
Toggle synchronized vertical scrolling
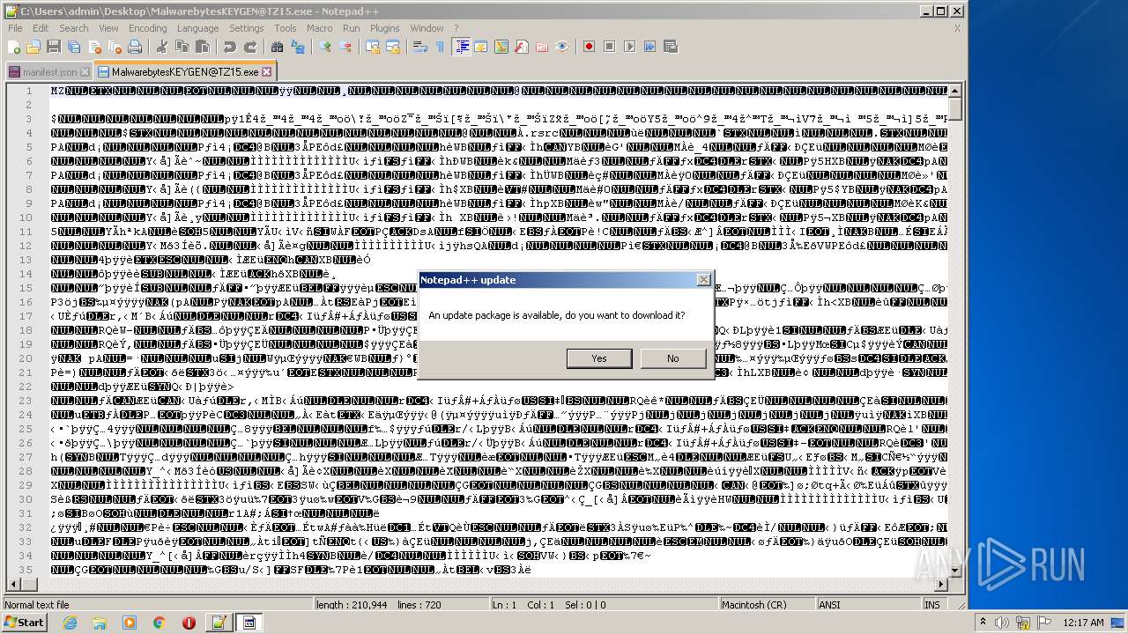373,47
